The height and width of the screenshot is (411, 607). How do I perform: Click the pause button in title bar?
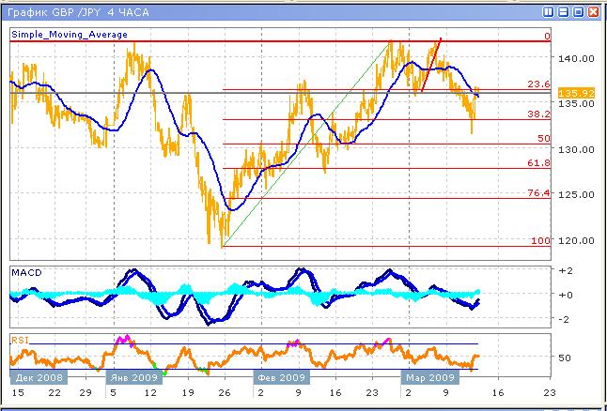(x=547, y=12)
